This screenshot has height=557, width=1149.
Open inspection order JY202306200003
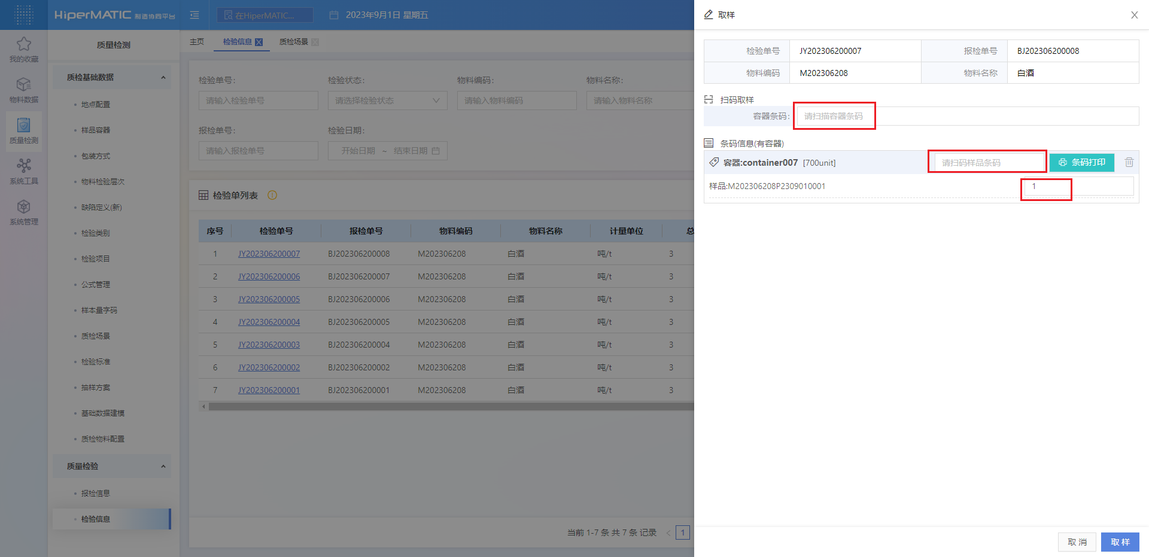[269, 345]
